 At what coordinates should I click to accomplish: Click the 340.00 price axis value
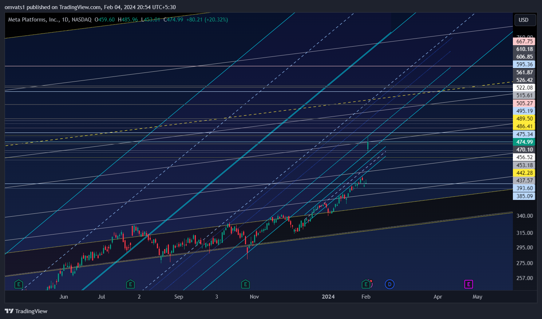click(x=525, y=216)
